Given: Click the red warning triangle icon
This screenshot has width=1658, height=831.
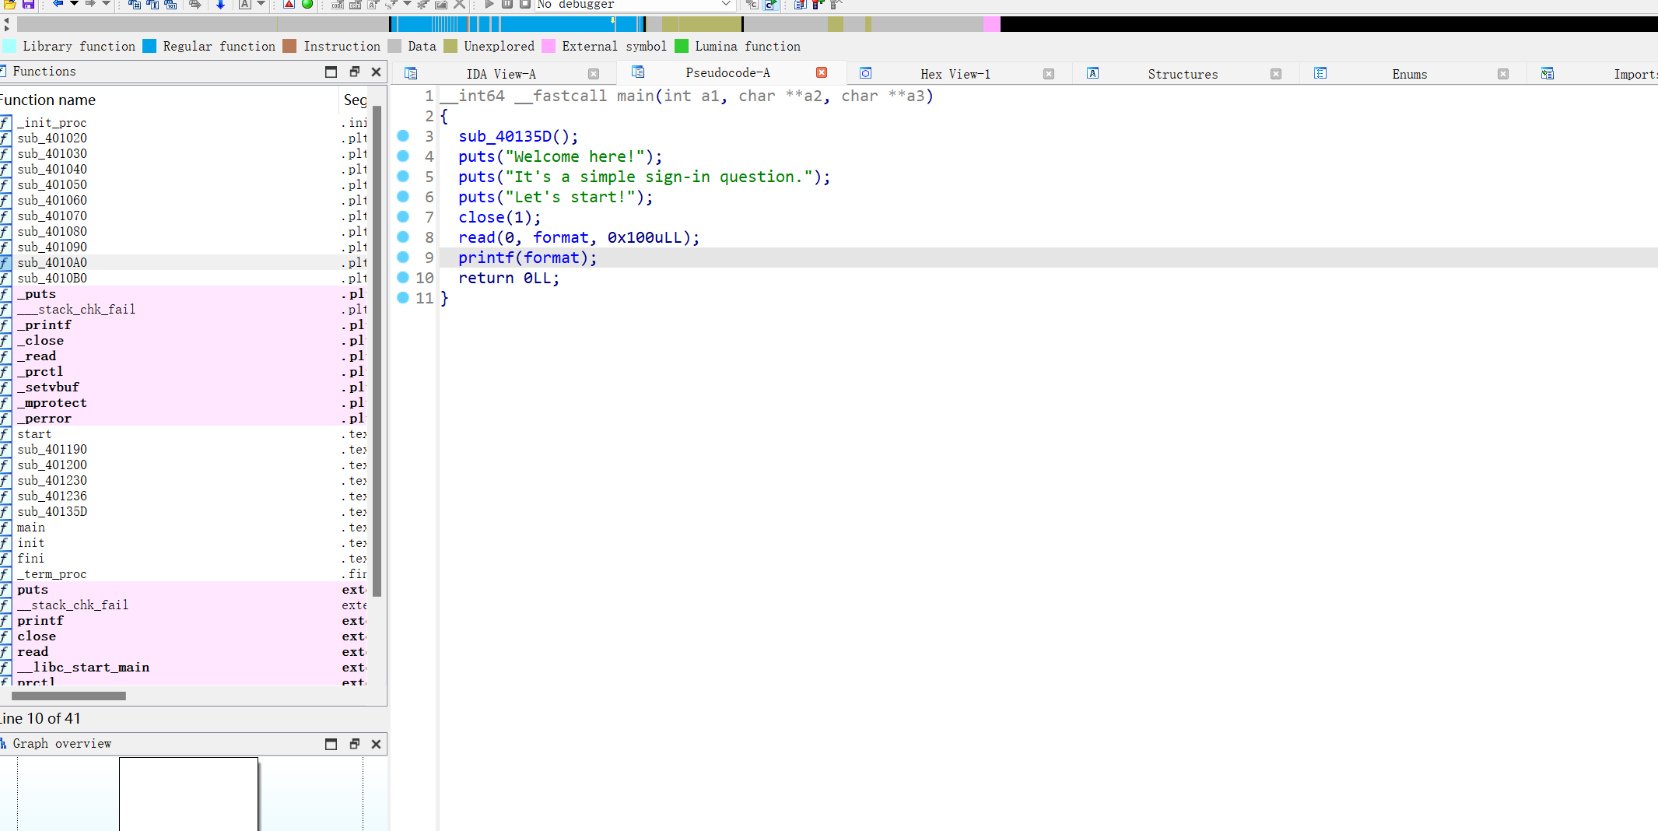Looking at the screenshot, I should [x=289, y=5].
